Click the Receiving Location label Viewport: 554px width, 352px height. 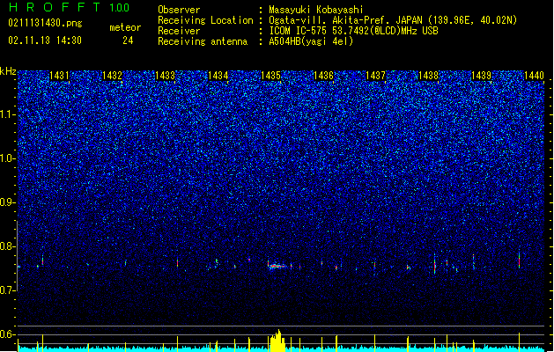pyautogui.click(x=205, y=20)
